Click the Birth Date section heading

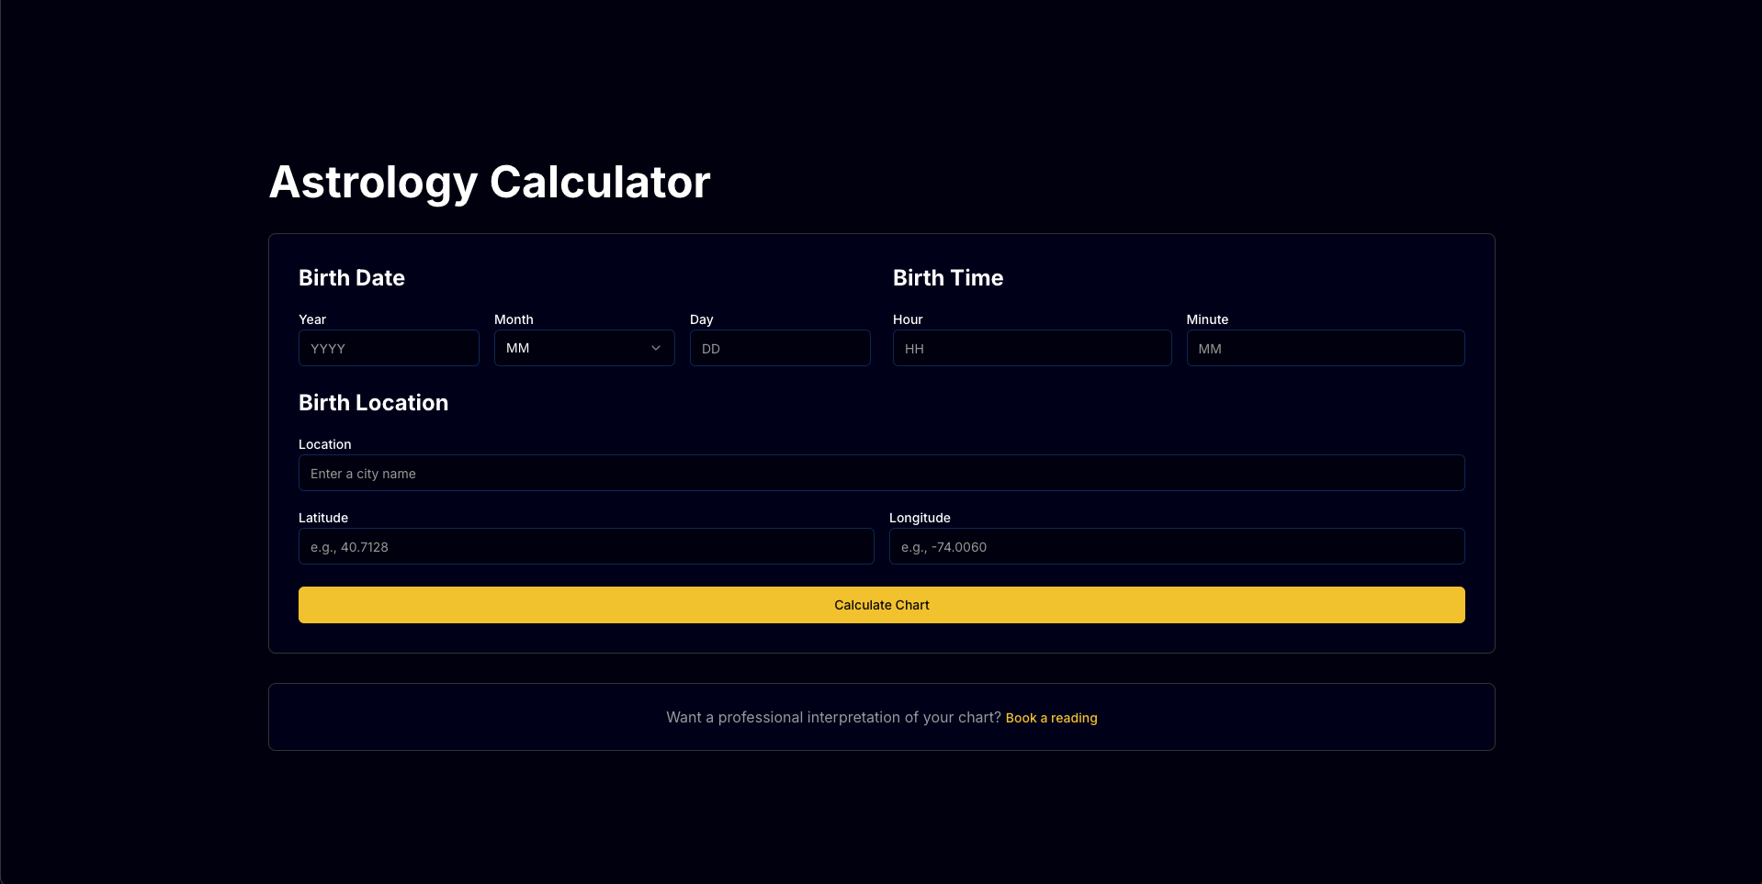click(351, 277)
